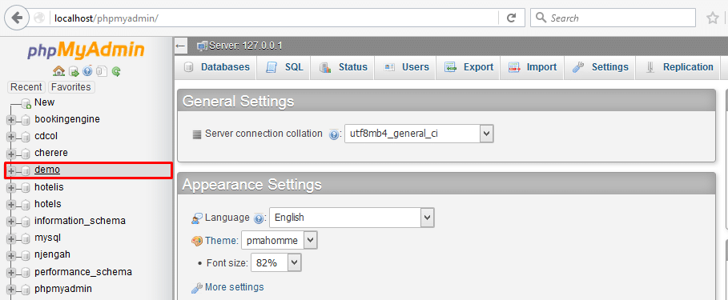Open the performance_schema database
Image resolution: width=728 pixels, height=300 pixels.
point(83,272)
